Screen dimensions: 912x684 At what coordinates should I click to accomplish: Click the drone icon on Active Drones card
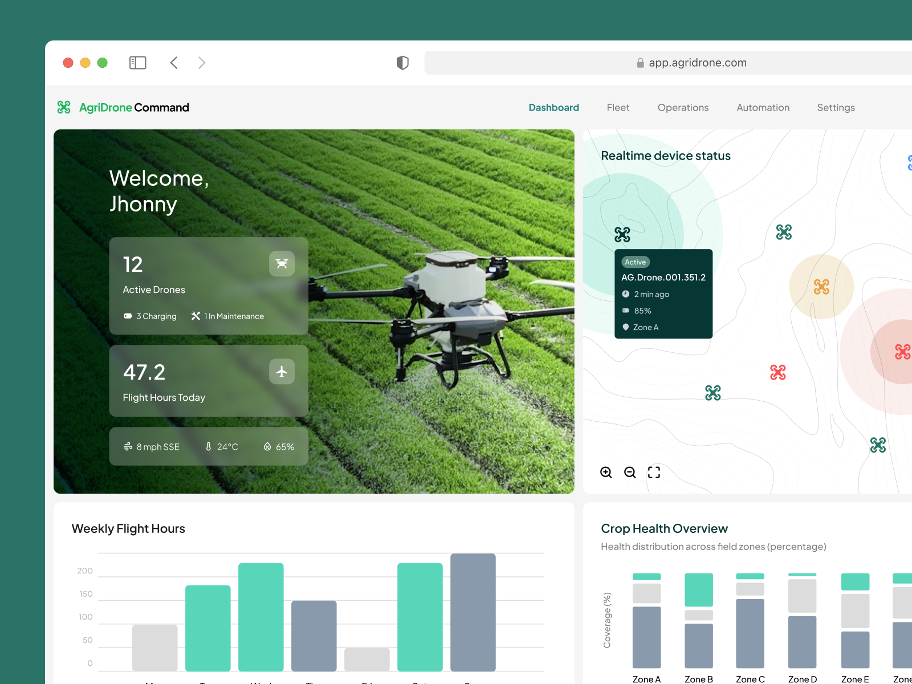pyautogui.click(x=282, y=263)
